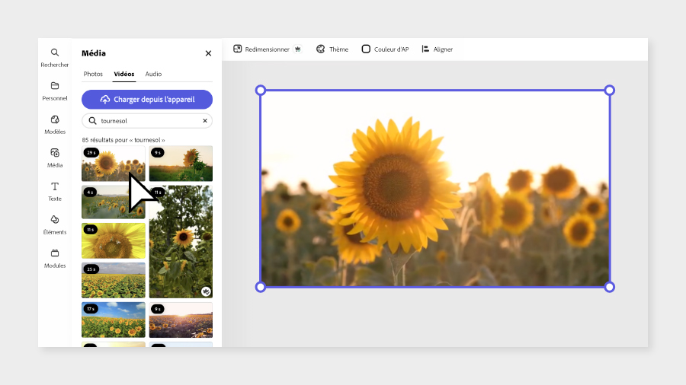This screenshot has width=686, height=385.
Task: Open the Personnel folder section
Action: click(x=55, y=91)
